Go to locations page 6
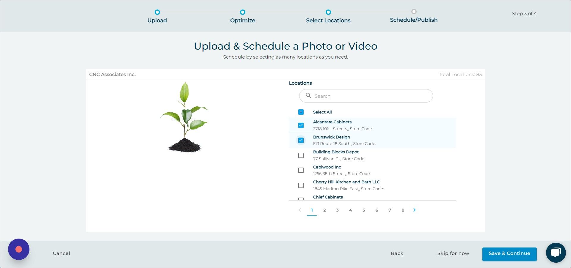 point(377,210)
